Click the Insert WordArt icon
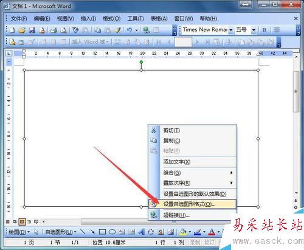304x250 pixels. tap(142, 232)
